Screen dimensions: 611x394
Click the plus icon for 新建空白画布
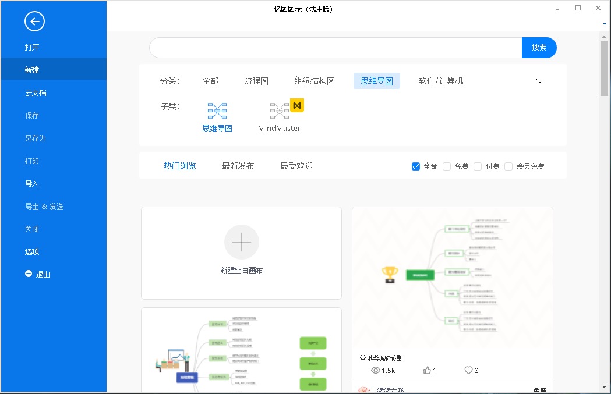(241, 242)
